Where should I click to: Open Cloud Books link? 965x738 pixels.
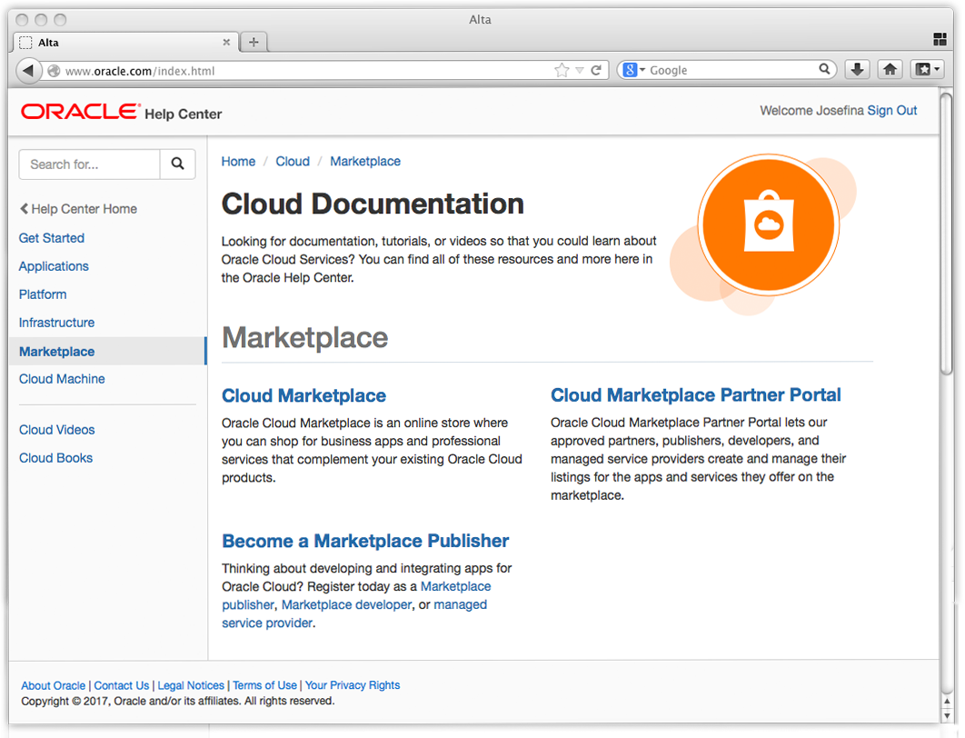[x=55, y=458]
